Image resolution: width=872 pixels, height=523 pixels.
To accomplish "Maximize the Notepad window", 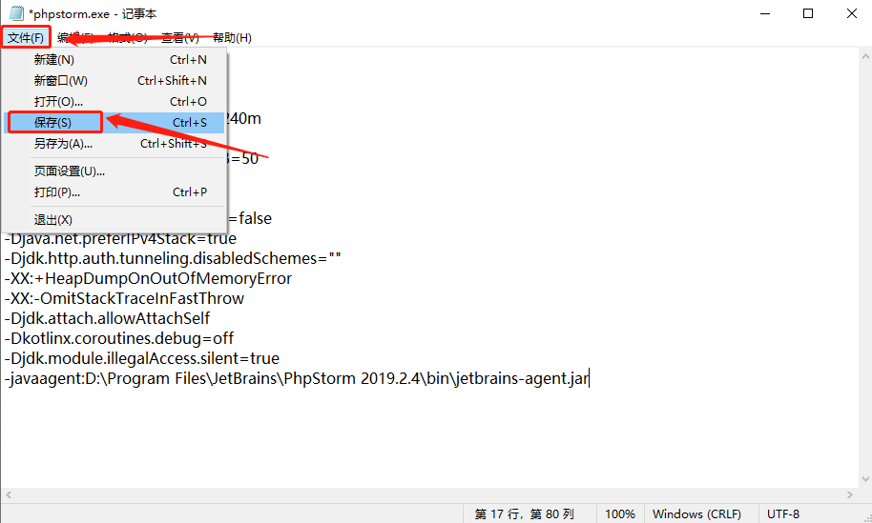I will pyautogui.click(x=808, y=13).
